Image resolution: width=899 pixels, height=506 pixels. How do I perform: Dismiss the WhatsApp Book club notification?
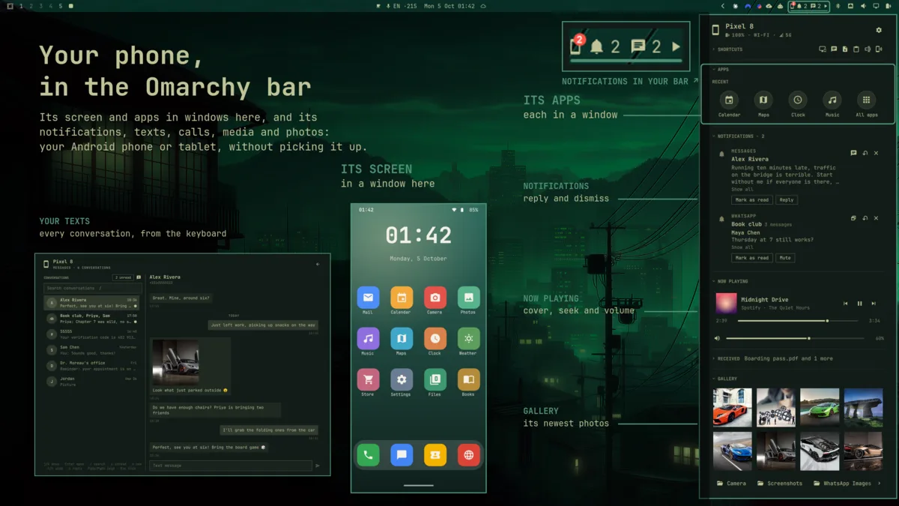pyautogui.click(x=877, y=218)
